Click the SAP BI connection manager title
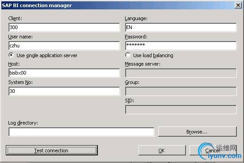The height and width of the screenshot is (163, 244). coord(37,5)
